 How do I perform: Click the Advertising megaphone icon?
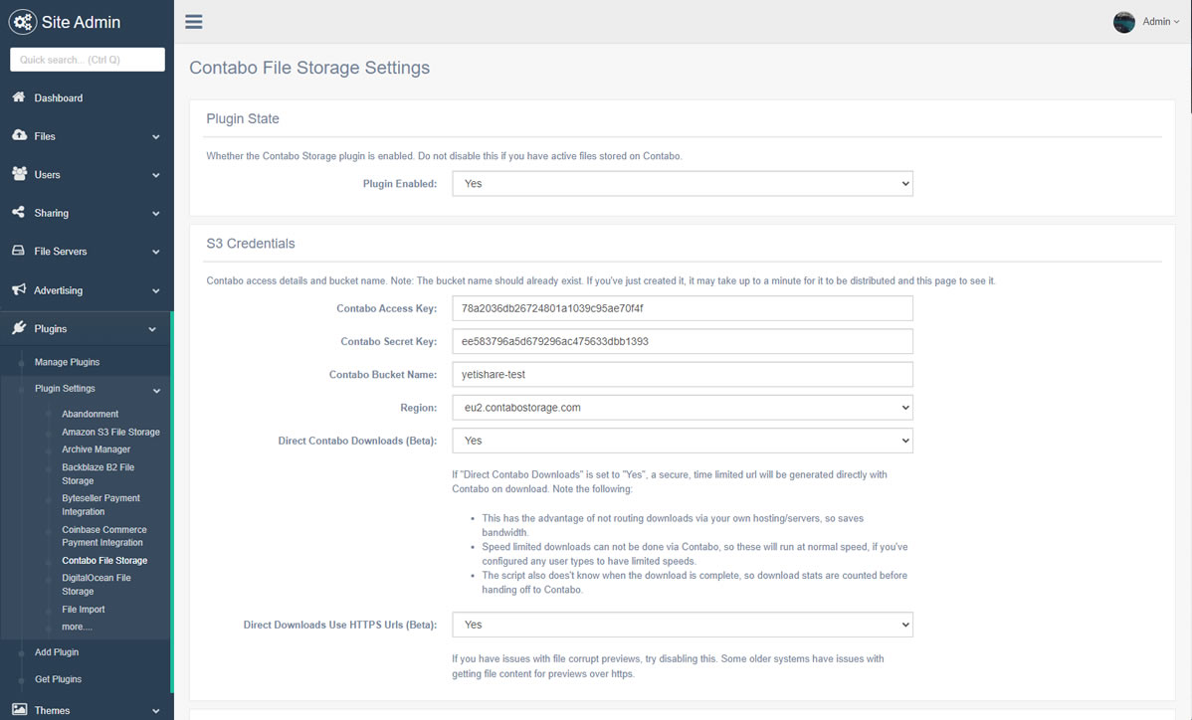coord(19,289)
